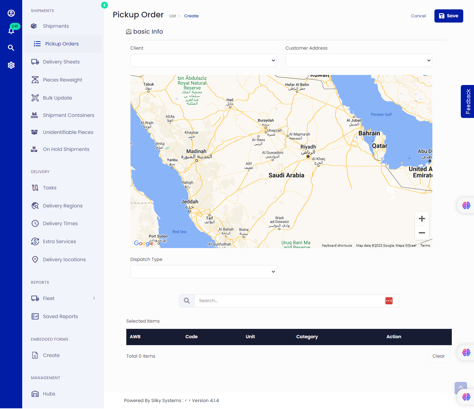Click the sidebar search magnifier icon
Viewport: 474px width, 409px height.
pos(11,48)
